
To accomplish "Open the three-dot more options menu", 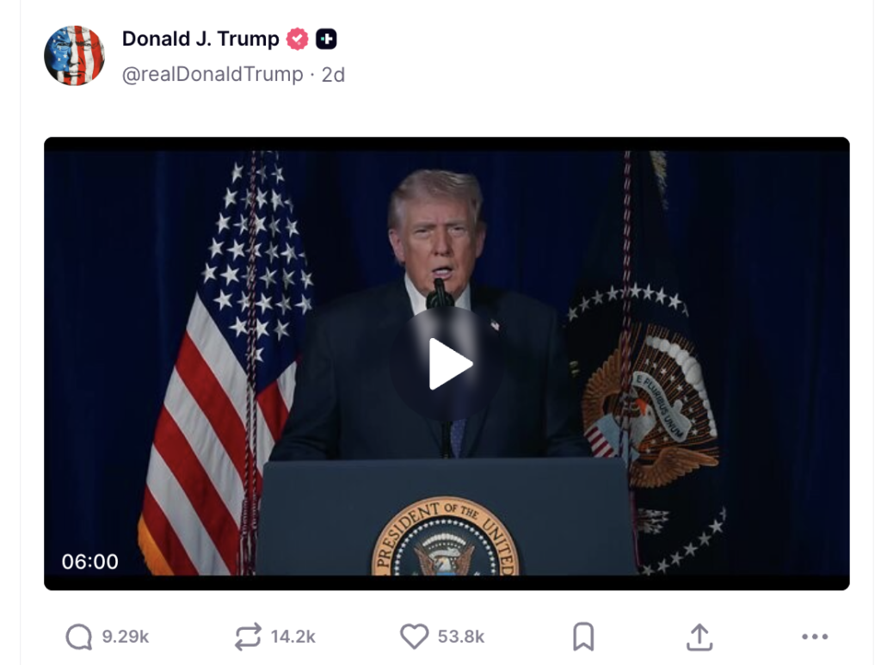I will point(815,637).
